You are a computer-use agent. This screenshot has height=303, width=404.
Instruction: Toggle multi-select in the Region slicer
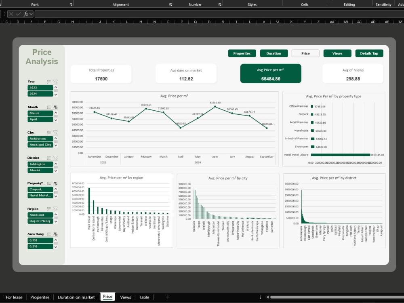click(49, 209)
